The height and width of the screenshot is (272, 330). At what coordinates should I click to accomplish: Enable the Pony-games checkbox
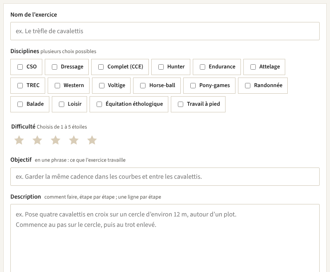point(193,86)
